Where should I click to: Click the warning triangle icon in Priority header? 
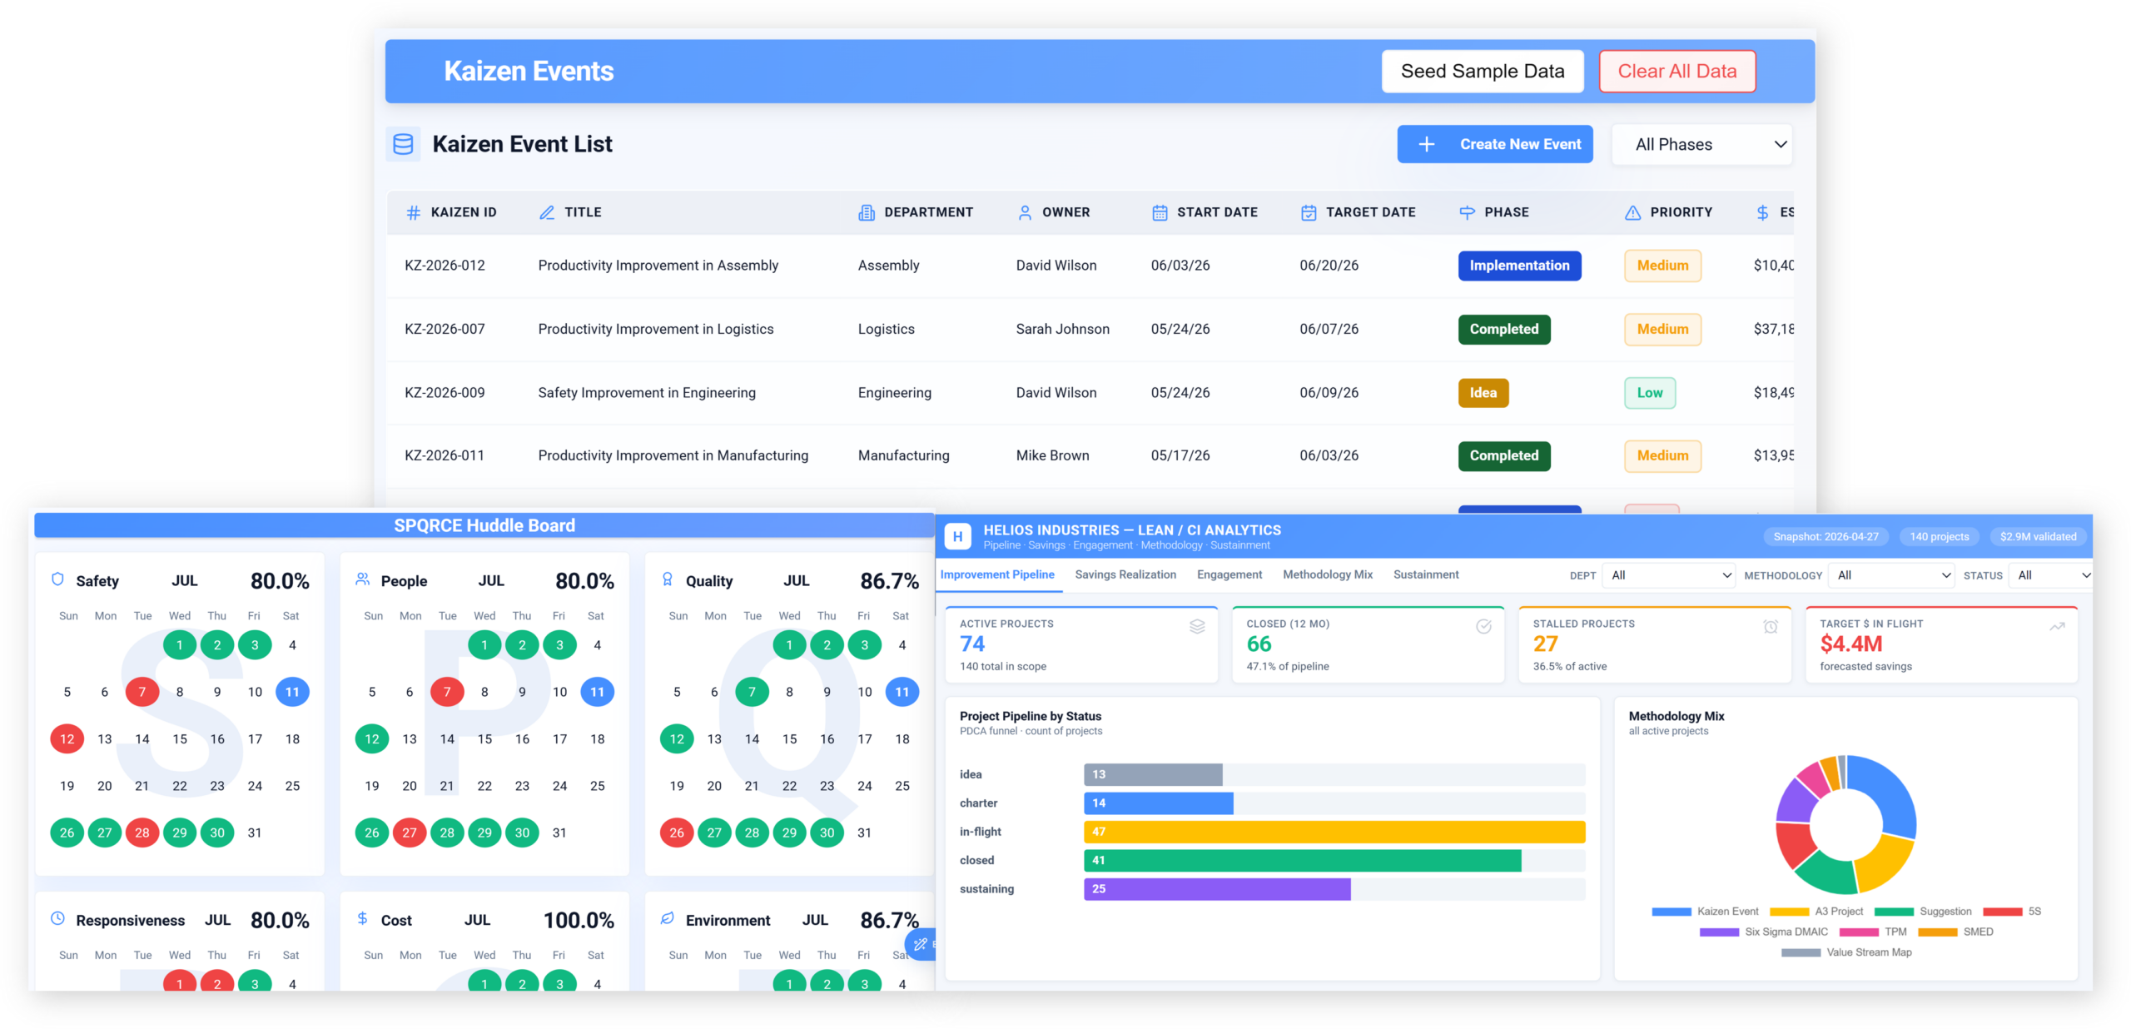point(1633,212)
